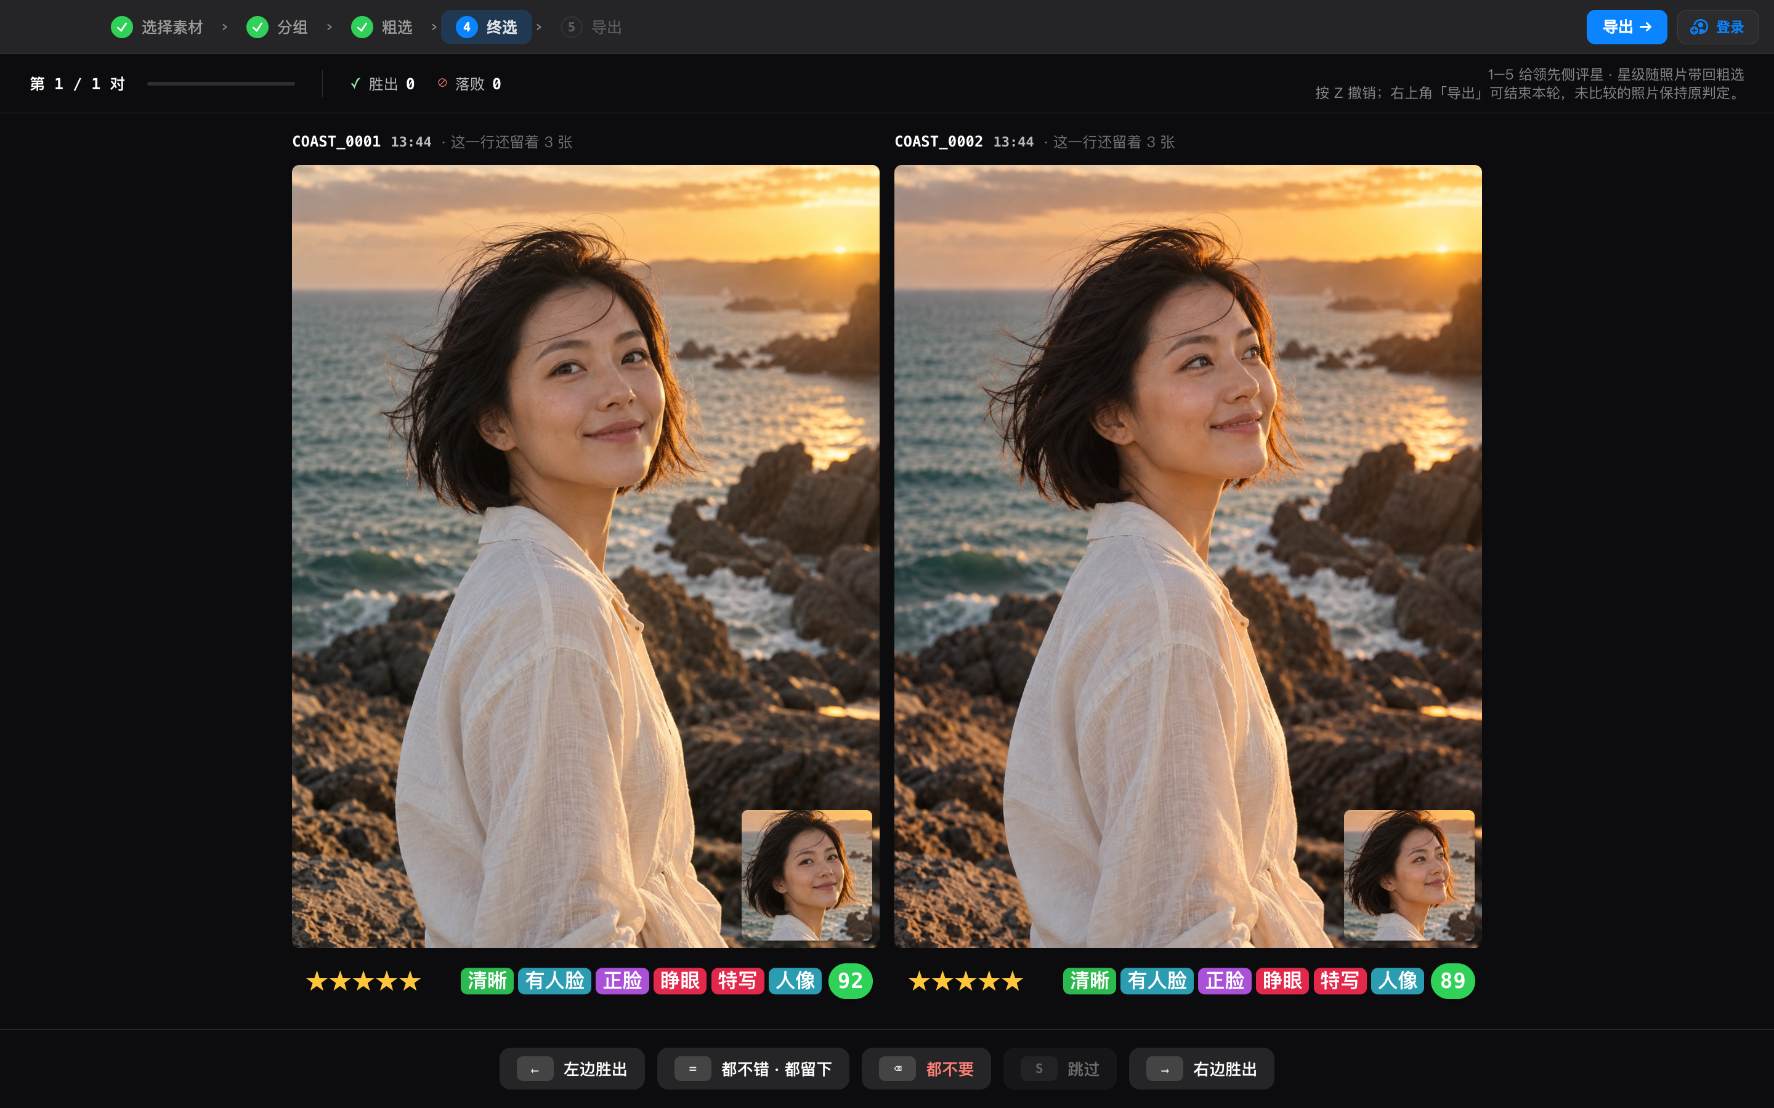Click the 特写 tag under COAST_0001
This screenshot has height=1108, width=1774.
(x=737, y=981)
